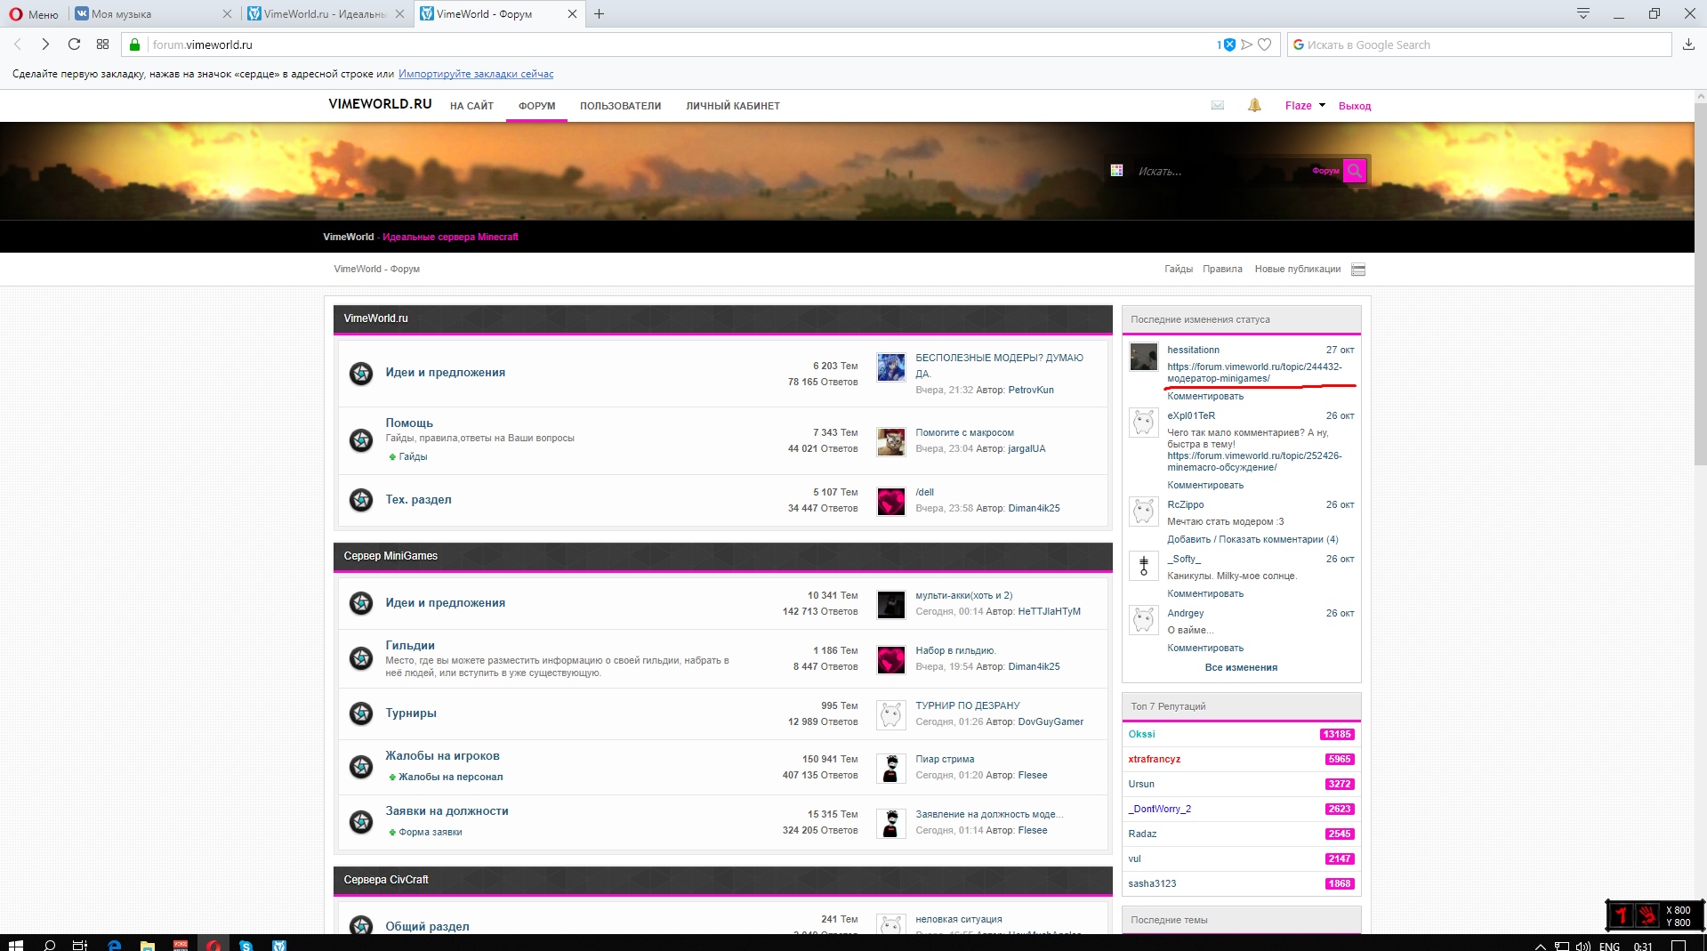Open a new browser tab with plus
The height and width of the screenshot is (951, 1707).
(x=599, y=14)
